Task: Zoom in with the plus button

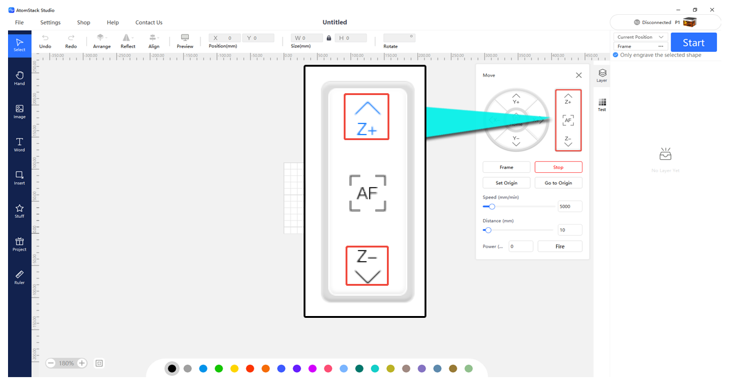Action: (x=82, y=364)
